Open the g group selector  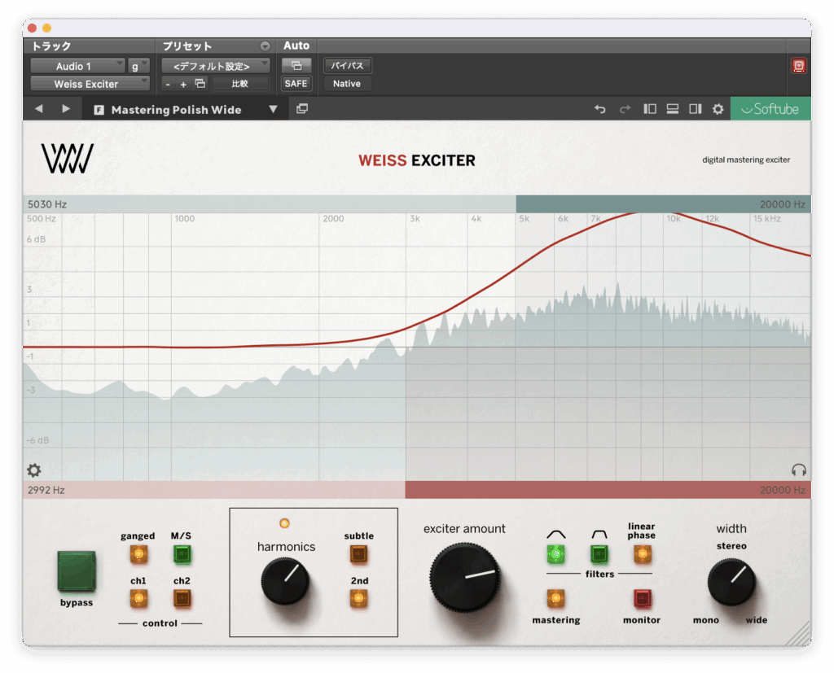tap(138, 66)
